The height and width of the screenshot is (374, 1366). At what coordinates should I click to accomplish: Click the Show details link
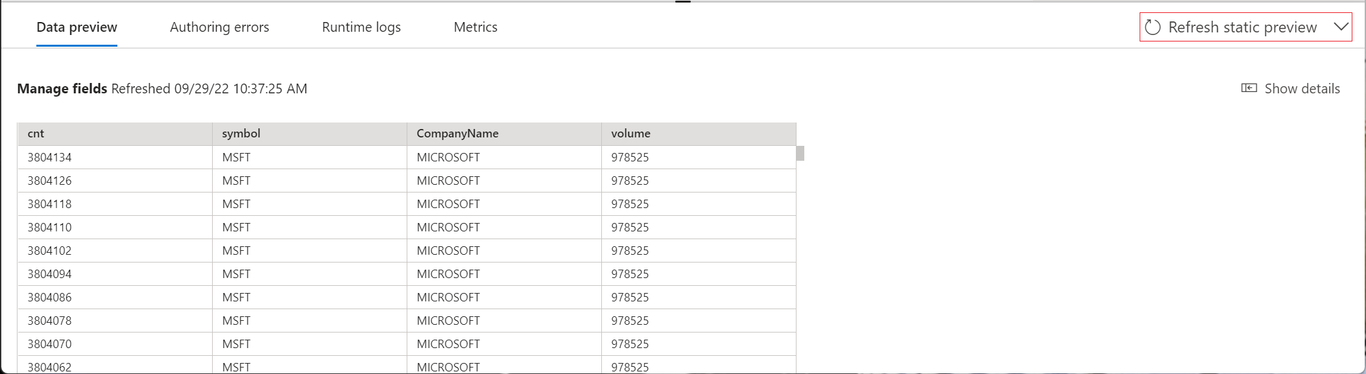[x=1302, y=88]
